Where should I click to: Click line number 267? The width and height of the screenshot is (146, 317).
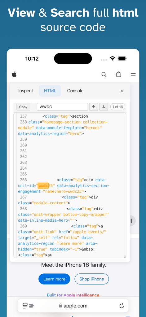pyautogui.click(x=23, y=197)
